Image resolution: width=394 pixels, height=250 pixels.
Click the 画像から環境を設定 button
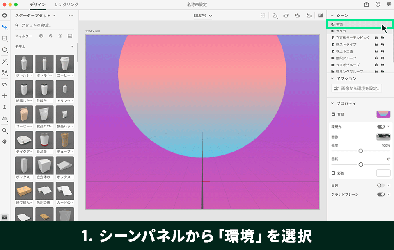pos(357,89)
